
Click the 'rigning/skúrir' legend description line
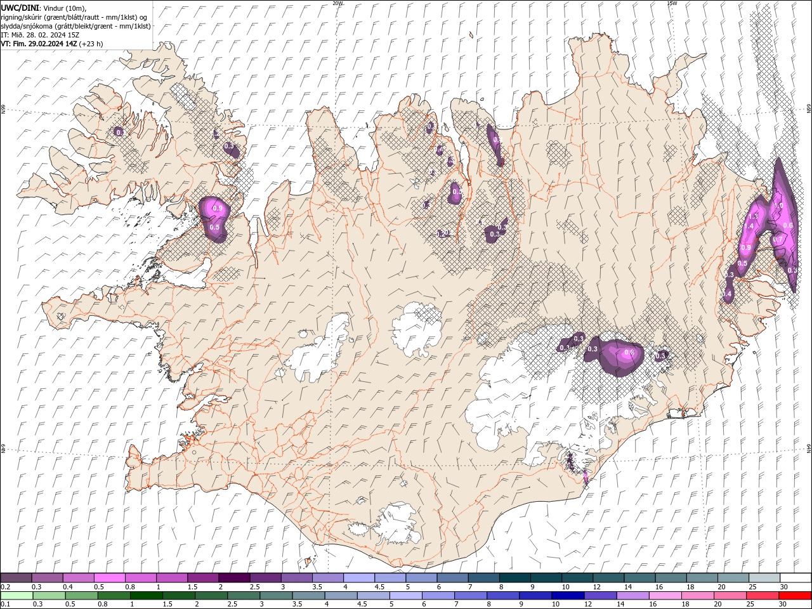pyautogui.click(x=74, y=16)
